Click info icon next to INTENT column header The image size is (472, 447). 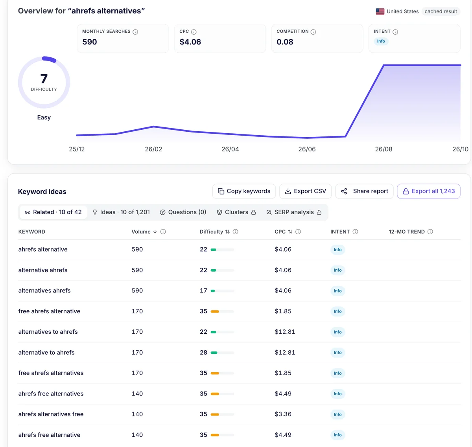point(355,232)
